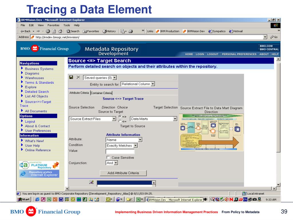293x220 pixels.
Task: Open the Warehouses navigation link
Action: click(34, 78)
